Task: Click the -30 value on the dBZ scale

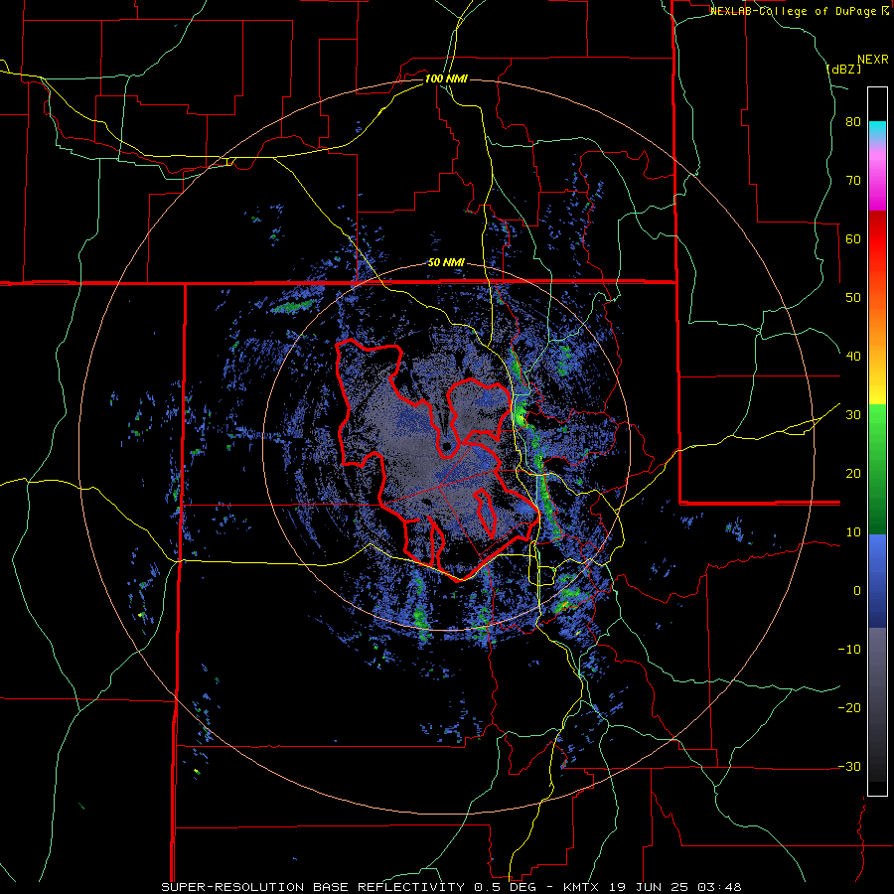Action: point(849,766)
